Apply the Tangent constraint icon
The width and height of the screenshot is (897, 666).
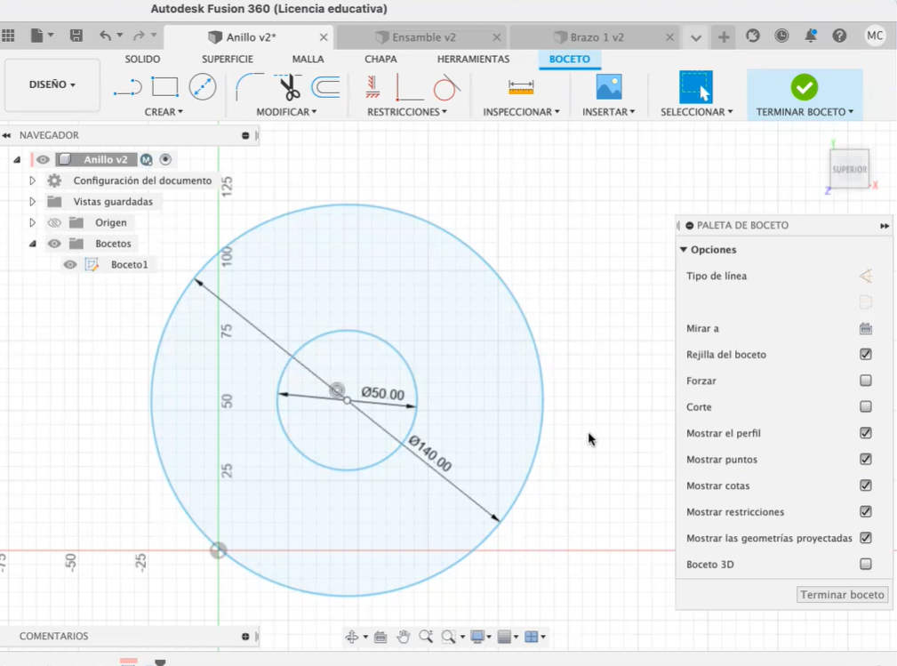click(446, 87)
